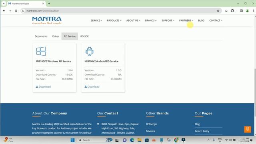Open the RFEnergie brand link in footer
This screenshot has width=256, height=144.
151,124
